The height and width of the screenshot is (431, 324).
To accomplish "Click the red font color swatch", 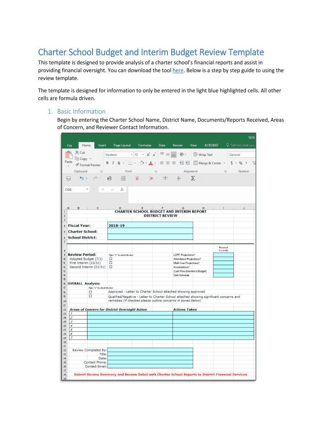I will (151, 163).
